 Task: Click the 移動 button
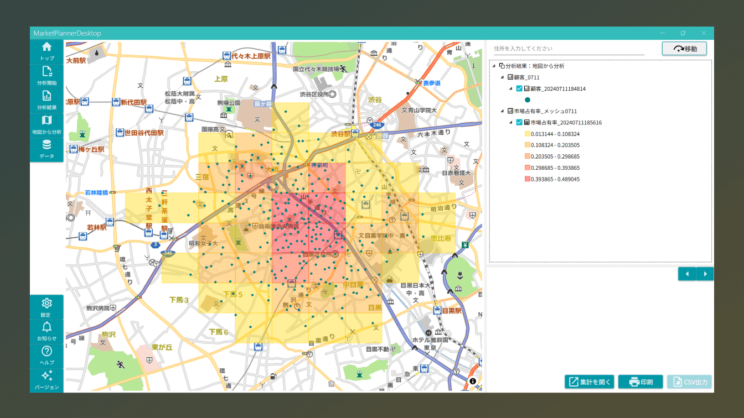(x=685, y=49)
